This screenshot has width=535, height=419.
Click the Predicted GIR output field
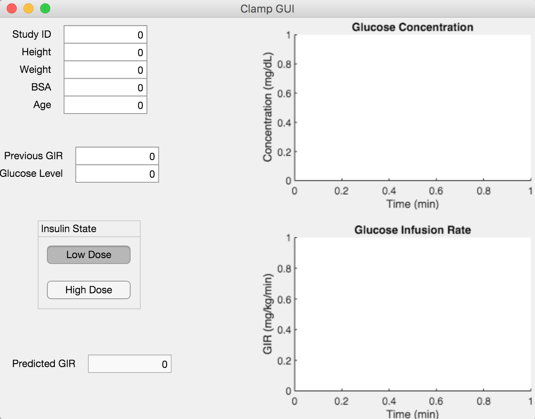[x=130, y=364]
